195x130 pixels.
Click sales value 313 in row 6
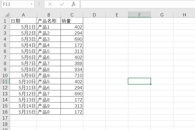point(72,51)
